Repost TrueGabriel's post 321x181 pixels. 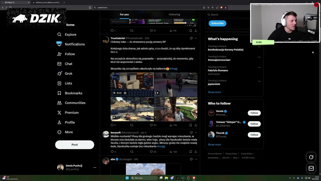tap(132, 125)
